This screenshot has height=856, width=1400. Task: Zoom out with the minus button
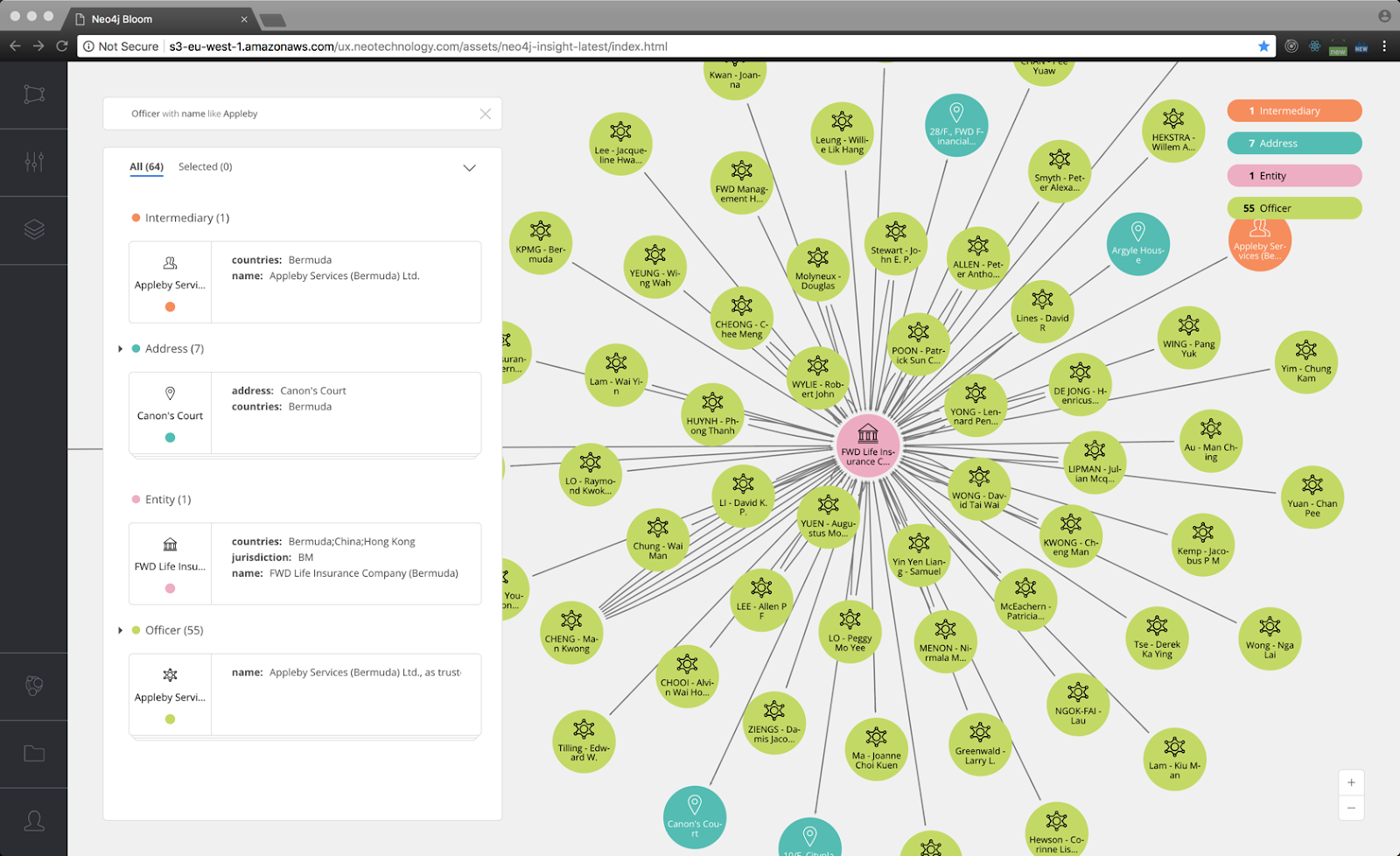coord(1351,808)
